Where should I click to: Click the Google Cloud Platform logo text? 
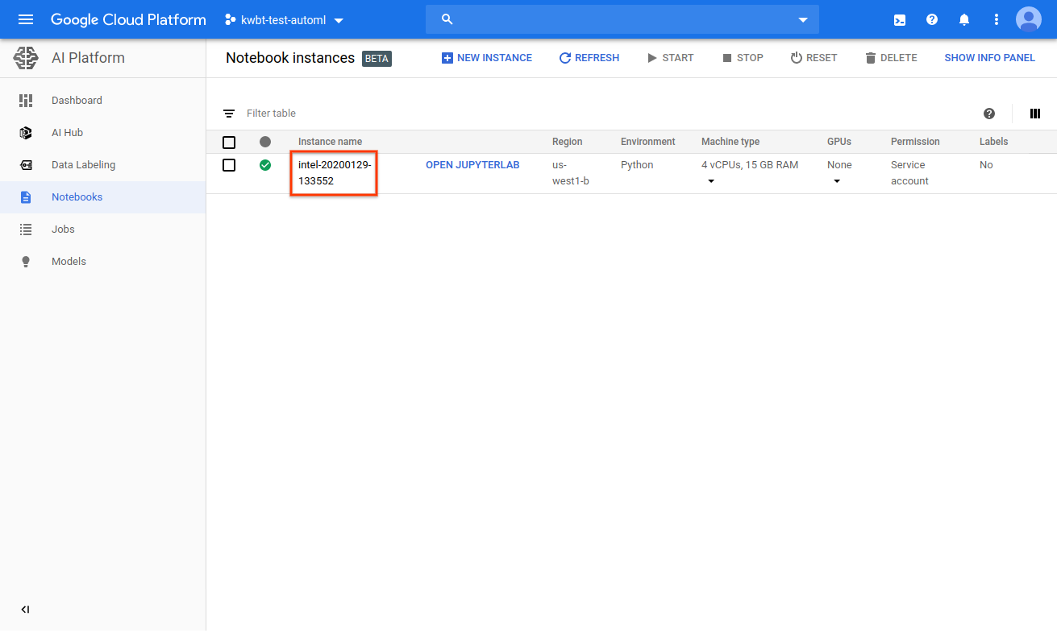pos(128,19)
